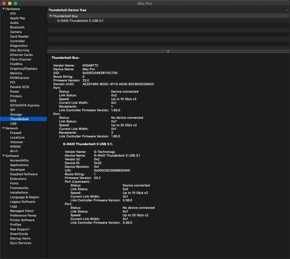Viewport: 290px width, 259px height.
Task: Open Preference Panes entry
Action: click(23, 215)
